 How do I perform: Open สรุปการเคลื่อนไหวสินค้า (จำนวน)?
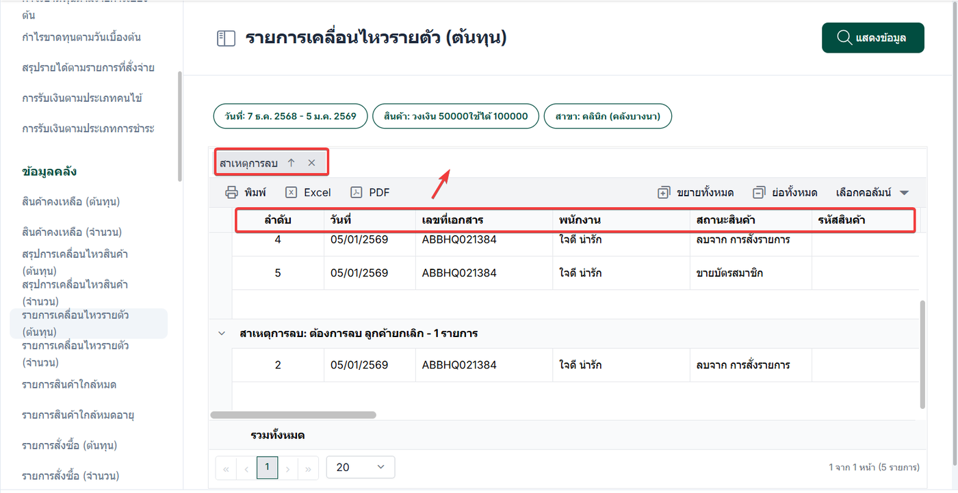pyautogui.click(x=75, y=293)
